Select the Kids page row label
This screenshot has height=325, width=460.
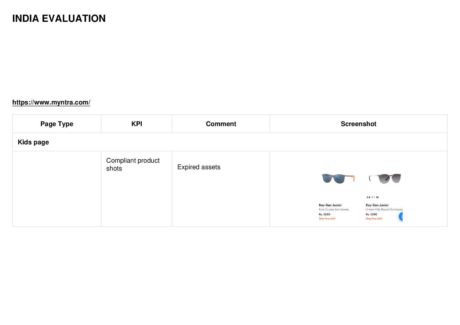pos(33,142)
